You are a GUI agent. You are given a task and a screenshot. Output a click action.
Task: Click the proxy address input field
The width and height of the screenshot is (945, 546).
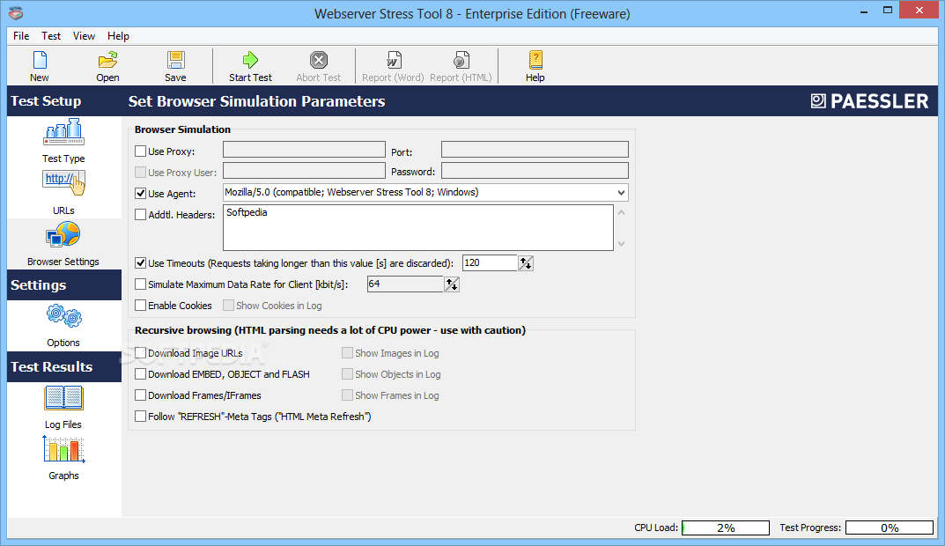[305, 150]
